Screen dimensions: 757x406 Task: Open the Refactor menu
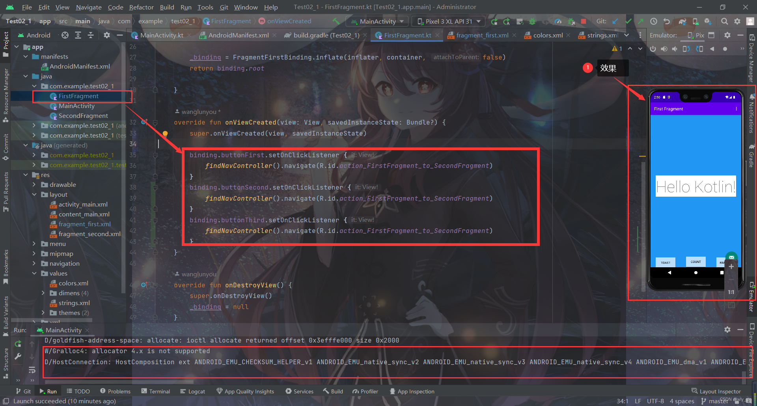pyautogui.click(x=141, y=7)
